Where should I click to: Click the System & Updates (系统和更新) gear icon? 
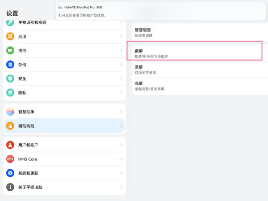tap(10, 173)
